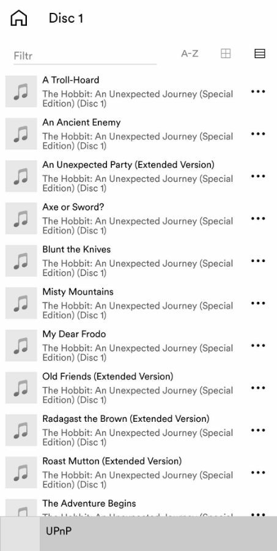Open three-dot menu for Old Friends
Viewport: 277px width, 551px height.
point(258,388)
